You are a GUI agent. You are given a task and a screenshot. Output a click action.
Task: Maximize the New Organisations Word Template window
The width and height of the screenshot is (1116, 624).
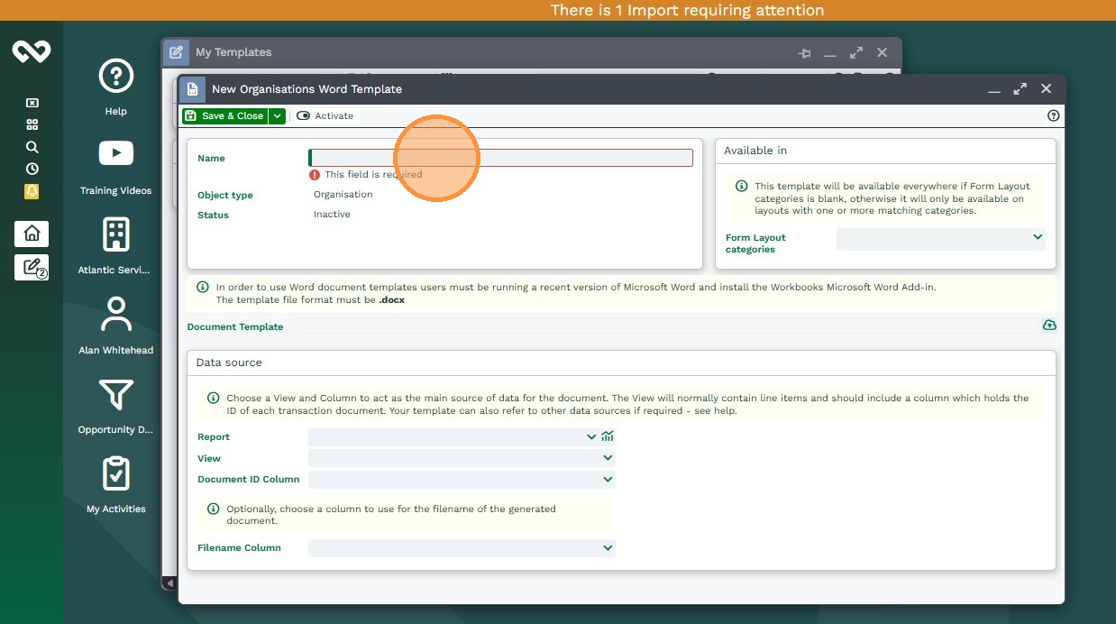pyautogui.click(x=1020, y=88)
